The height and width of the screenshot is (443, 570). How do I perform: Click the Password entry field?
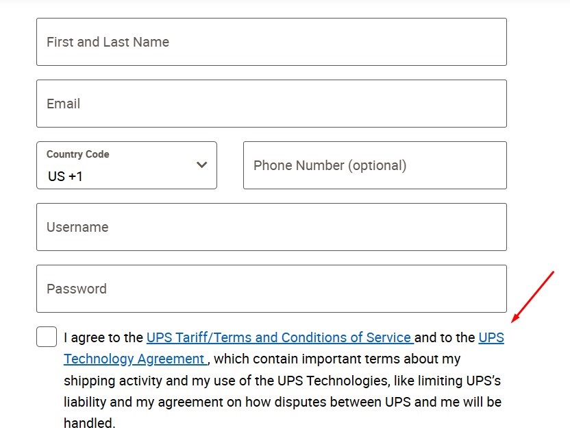click(x=271, y=289)
